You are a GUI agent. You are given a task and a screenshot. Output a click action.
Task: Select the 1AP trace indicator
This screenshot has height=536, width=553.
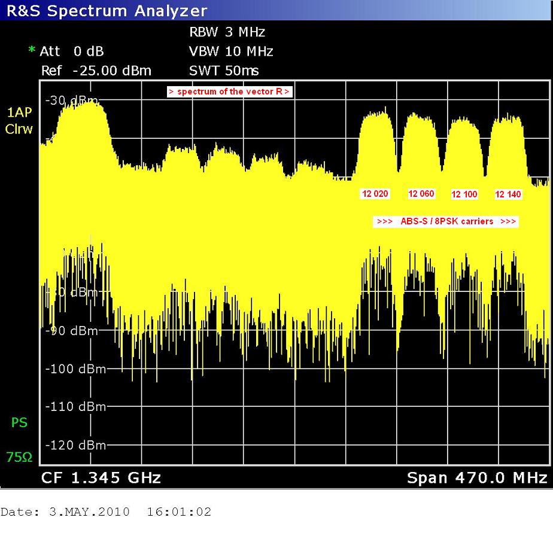(x=19, y=112)
